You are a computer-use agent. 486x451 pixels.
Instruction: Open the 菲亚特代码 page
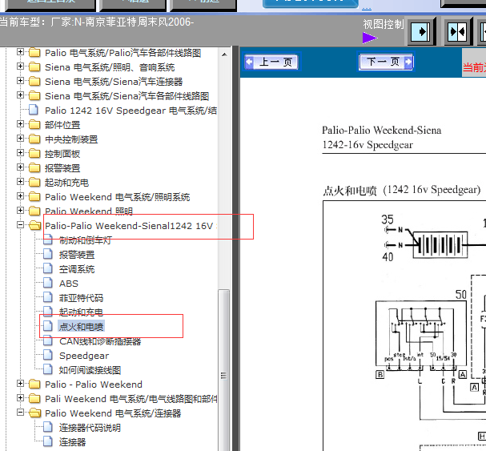tap(81, 298)
